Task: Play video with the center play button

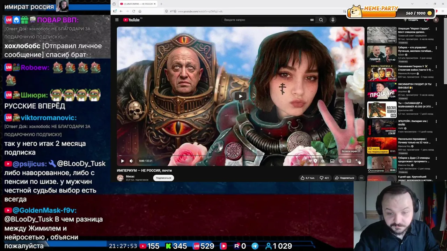Action: [240, 97]
